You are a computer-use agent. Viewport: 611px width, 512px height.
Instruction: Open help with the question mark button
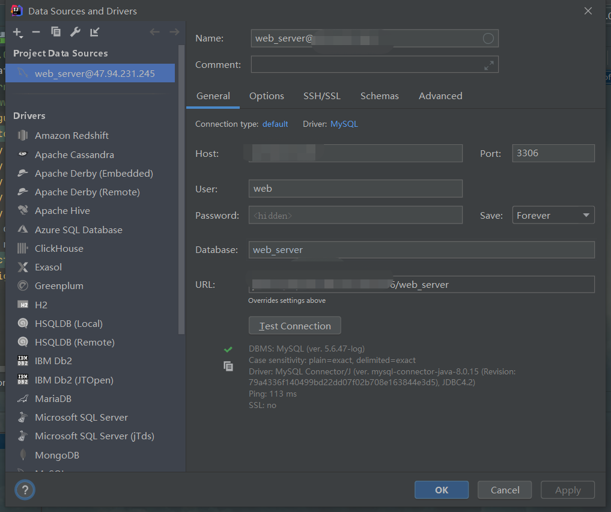25,490
